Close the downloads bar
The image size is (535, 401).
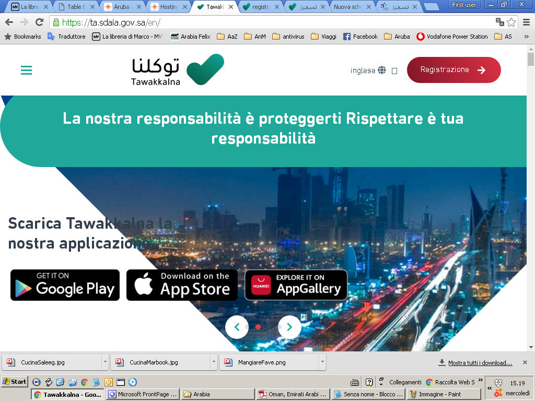point(525,362)
